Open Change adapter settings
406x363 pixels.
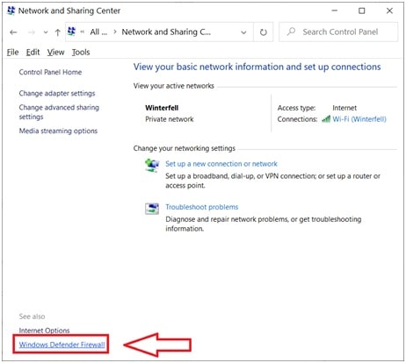57,93
